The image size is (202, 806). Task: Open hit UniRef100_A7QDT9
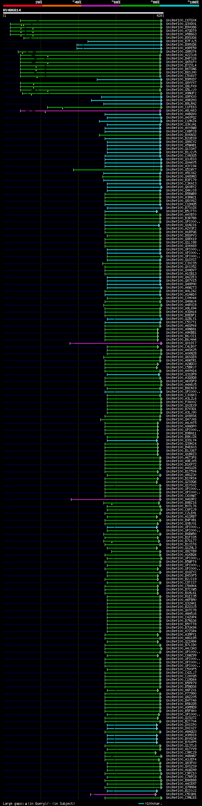pyautogui.click(x=181, y=31)
